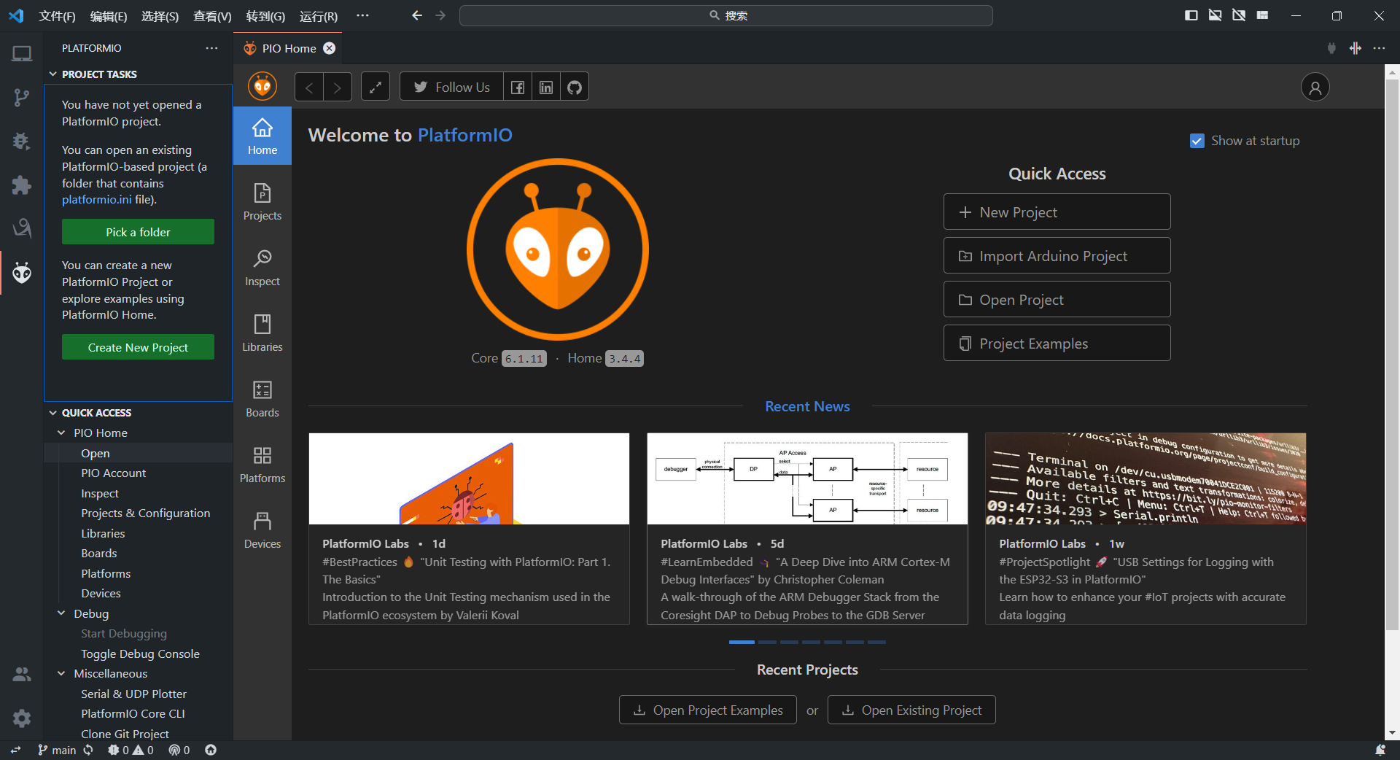Open the platformio.ini link
1400x760 pixels.
click(97, 200)
